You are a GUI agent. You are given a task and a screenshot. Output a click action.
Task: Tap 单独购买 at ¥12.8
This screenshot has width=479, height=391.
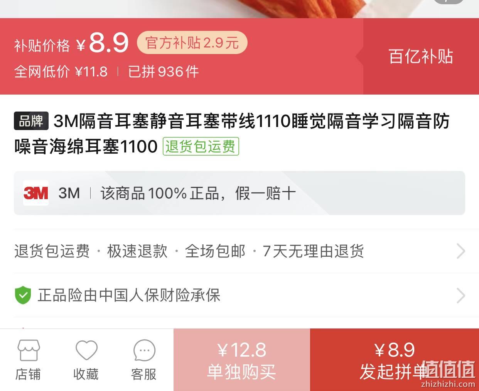(x=242, y=360)
